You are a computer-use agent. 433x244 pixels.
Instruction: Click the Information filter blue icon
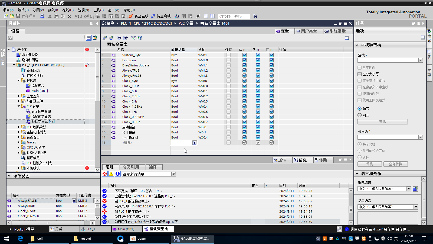point(118,174)
